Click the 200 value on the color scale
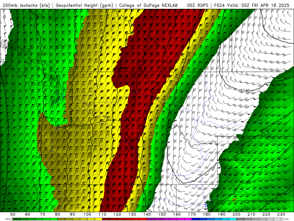This screenshot has width=294, height=221. click(236, 214)
